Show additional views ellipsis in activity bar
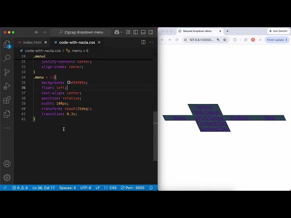Viewport: 291px width, 218px height. point(7,128)
